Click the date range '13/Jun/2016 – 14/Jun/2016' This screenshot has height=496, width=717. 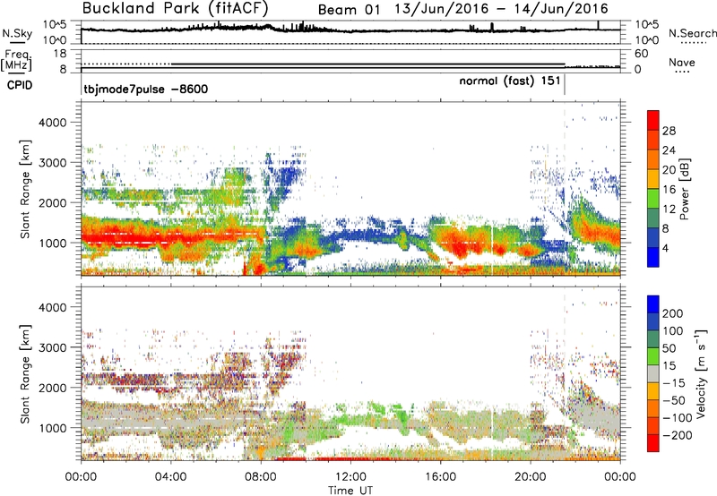502,9
